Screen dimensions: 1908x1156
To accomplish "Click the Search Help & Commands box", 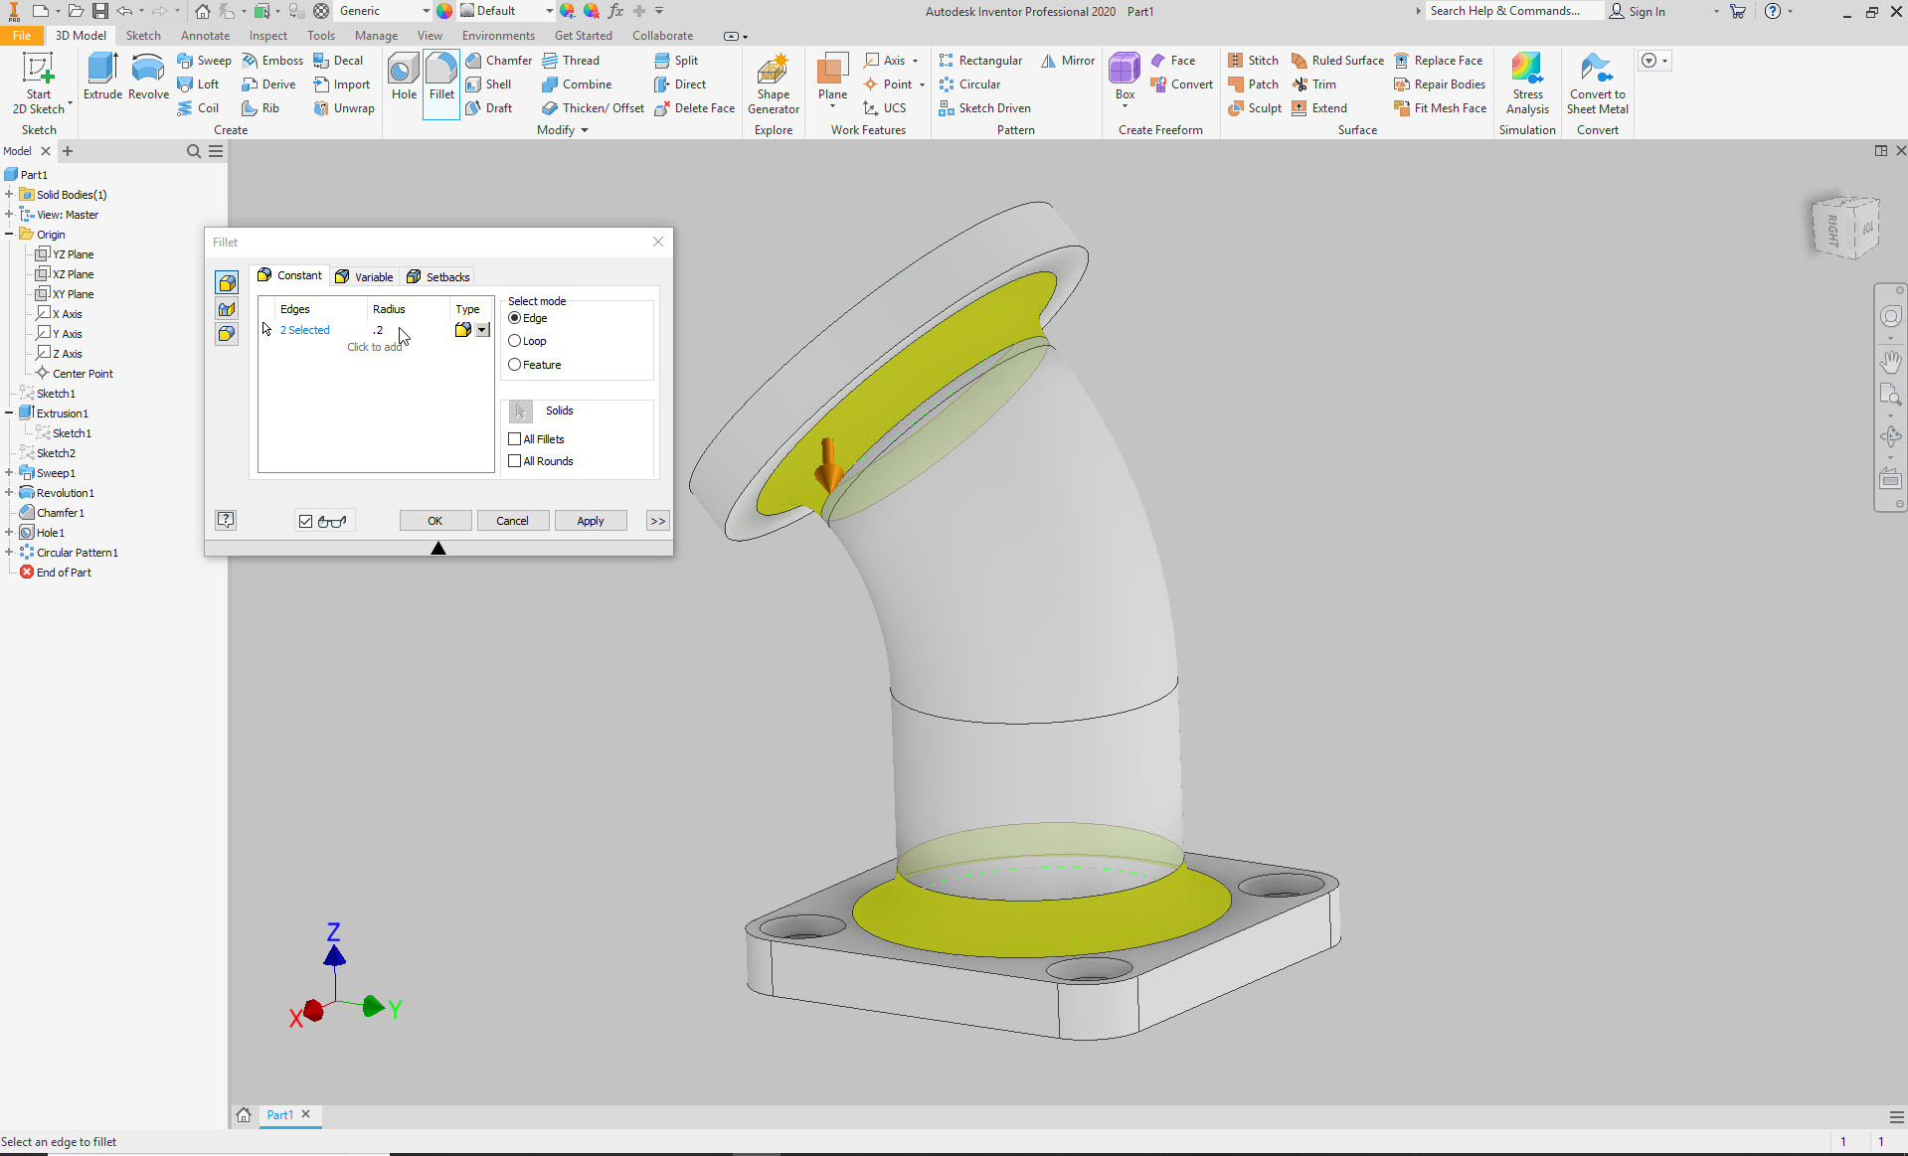I will point(1514,11).
